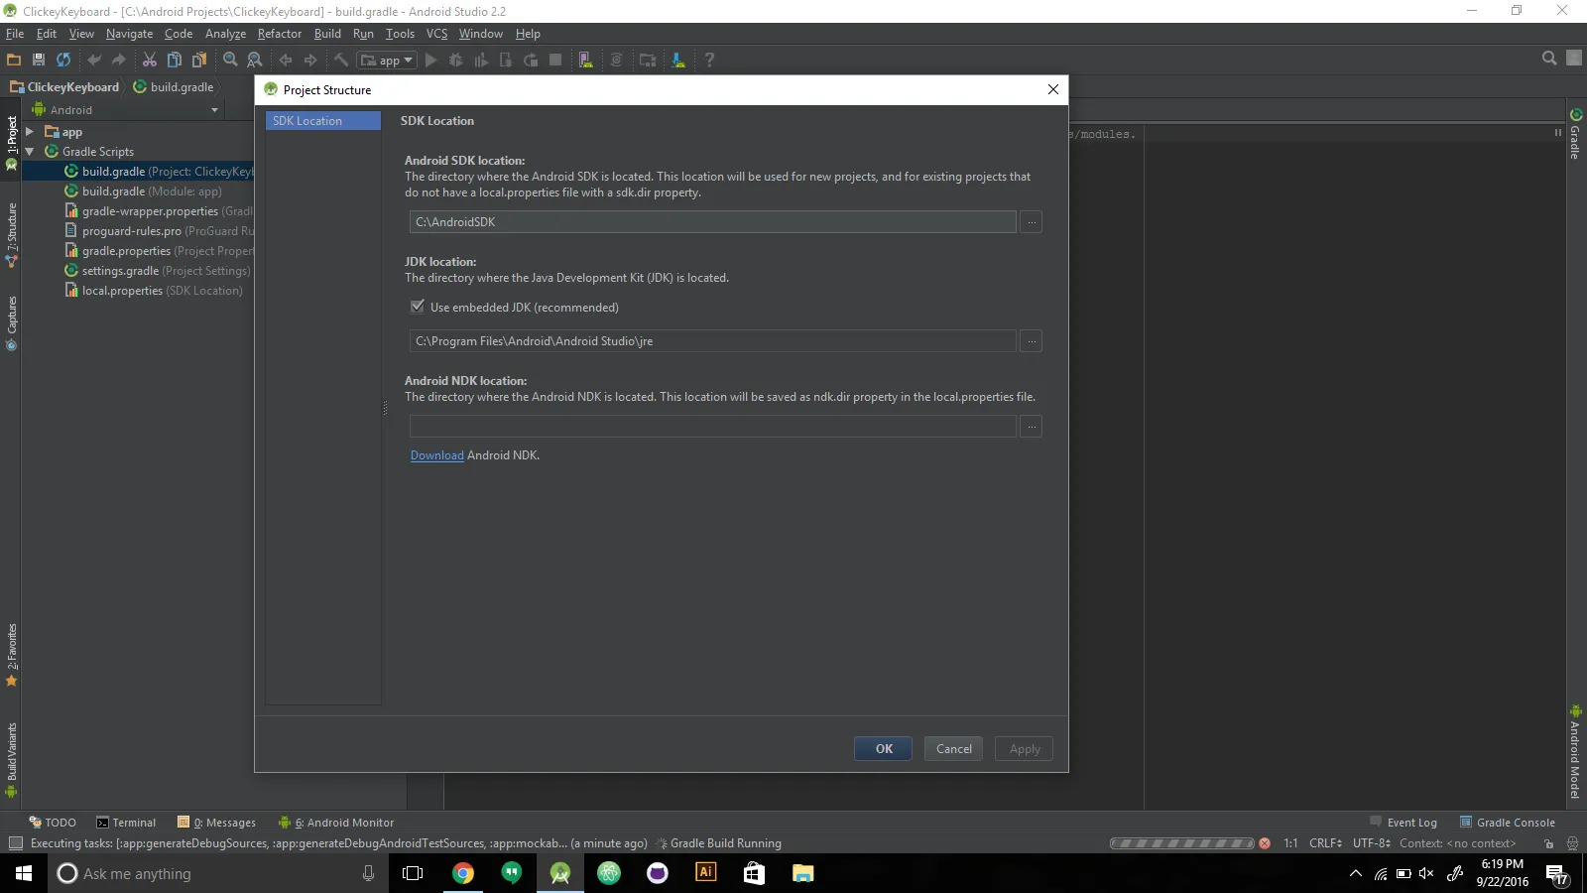The height and width of the screenshot is (893, 1587).
Task: Select SDK Location in dialog sidebar
Action: (323, 121)
